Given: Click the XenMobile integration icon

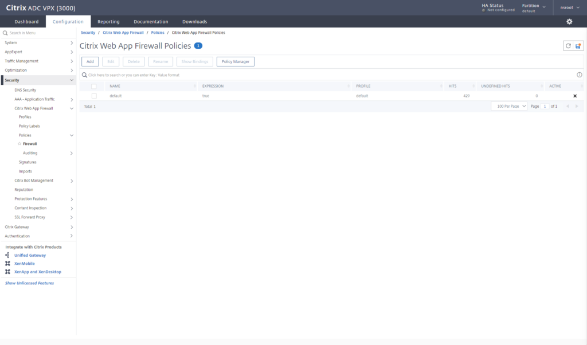Looking at the screenshot, I should coord(8,263).
